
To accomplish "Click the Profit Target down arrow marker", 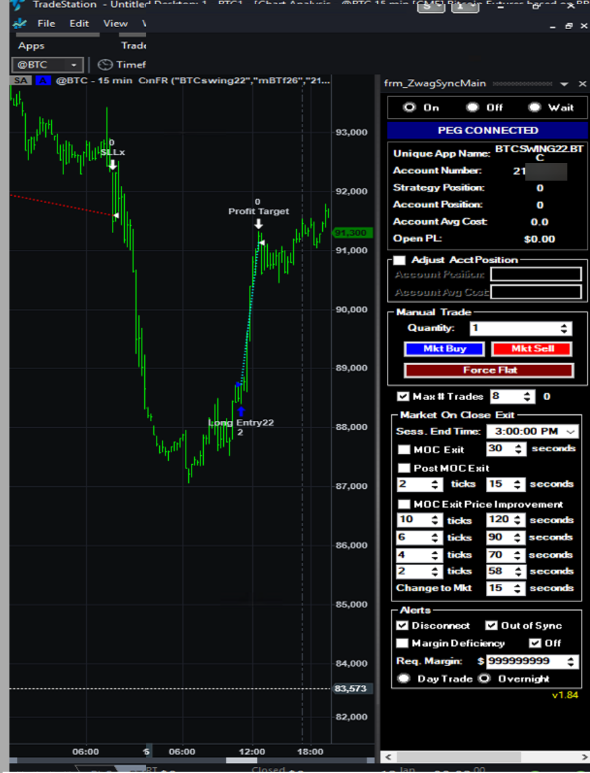I will click(x=258, y=224).
